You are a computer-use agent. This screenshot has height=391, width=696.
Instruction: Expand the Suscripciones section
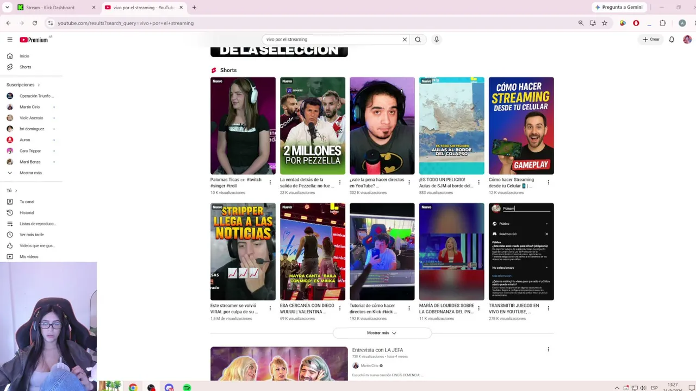click(23, 85)
